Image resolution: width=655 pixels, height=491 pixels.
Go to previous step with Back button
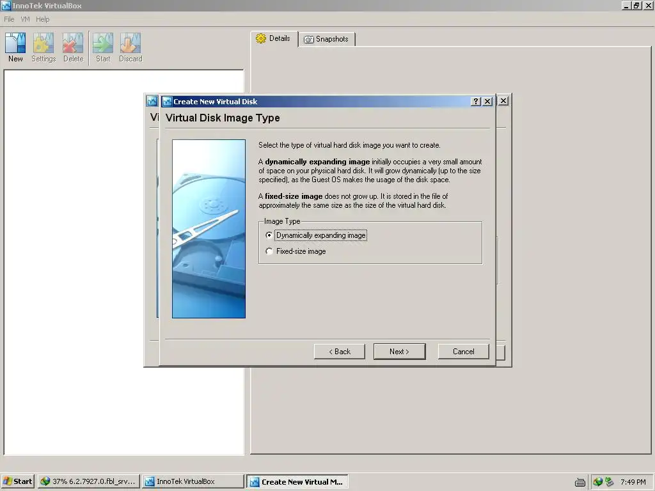click(x=340, y=352)
